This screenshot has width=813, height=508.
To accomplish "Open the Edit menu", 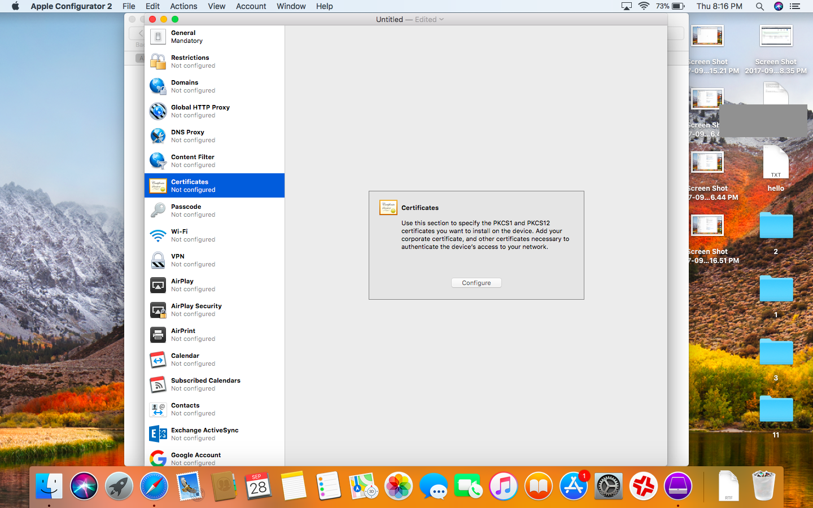I will click(152, 6).
